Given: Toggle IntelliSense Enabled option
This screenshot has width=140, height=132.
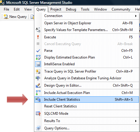Looking at the screenshot, I should tap(87, 64).
